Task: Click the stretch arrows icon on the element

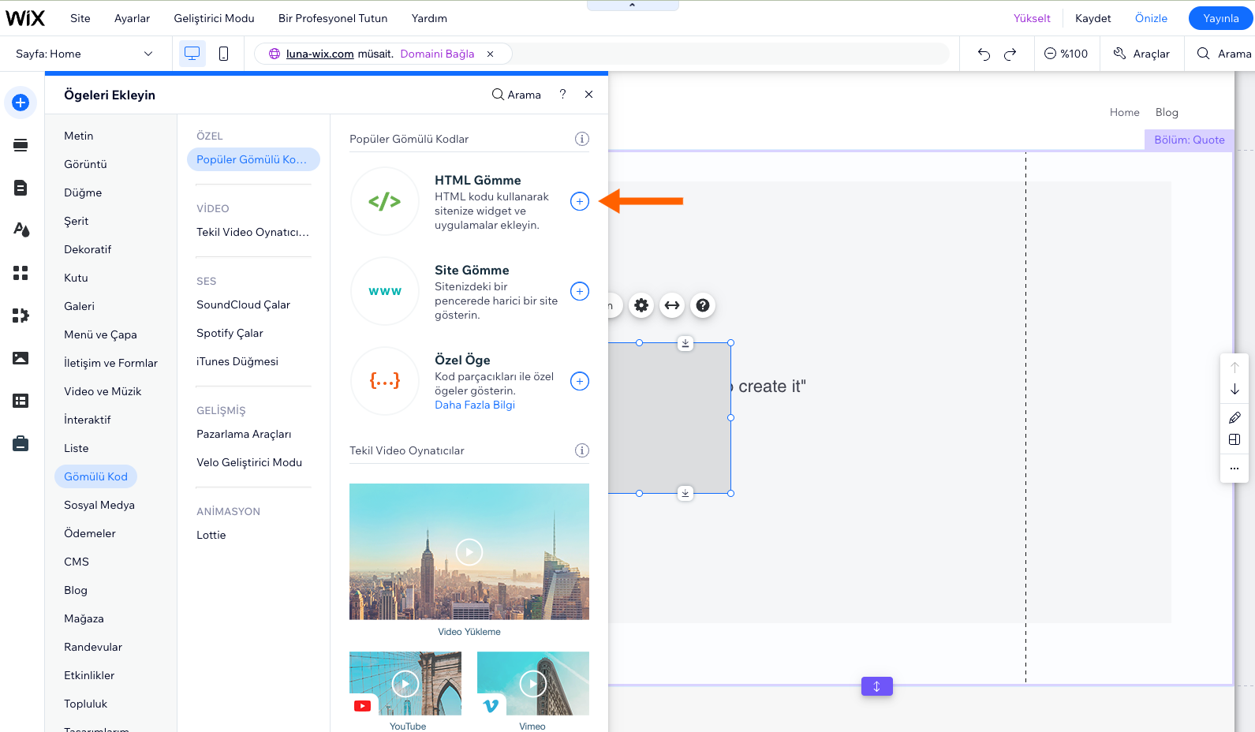Action: [672, 305]
